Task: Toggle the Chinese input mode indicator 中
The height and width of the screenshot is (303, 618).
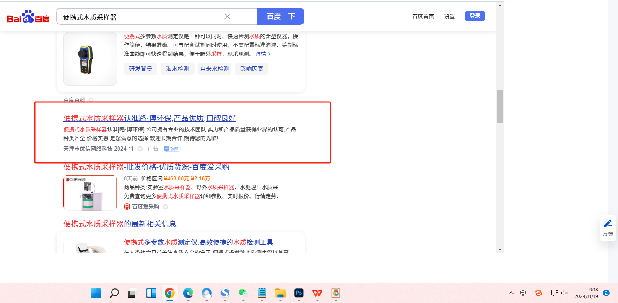Action: [523, 293]
